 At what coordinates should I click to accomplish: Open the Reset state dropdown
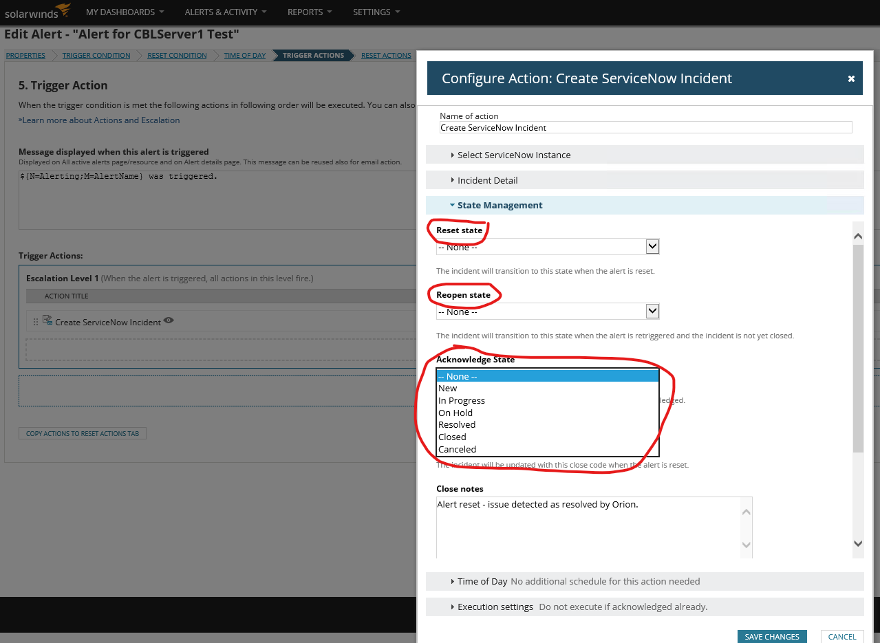(548, 246)
